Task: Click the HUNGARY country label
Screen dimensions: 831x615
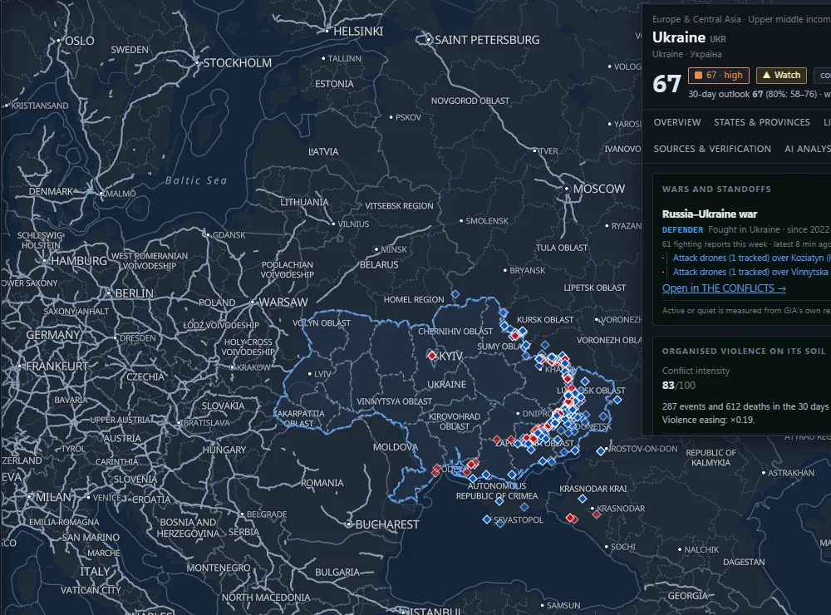Action: [x=224, y=450]
